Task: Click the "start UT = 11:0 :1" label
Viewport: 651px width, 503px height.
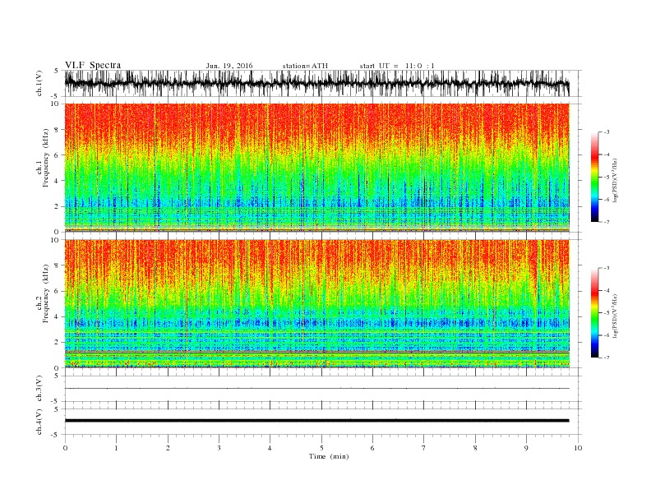Action: (x=397, y=66)
